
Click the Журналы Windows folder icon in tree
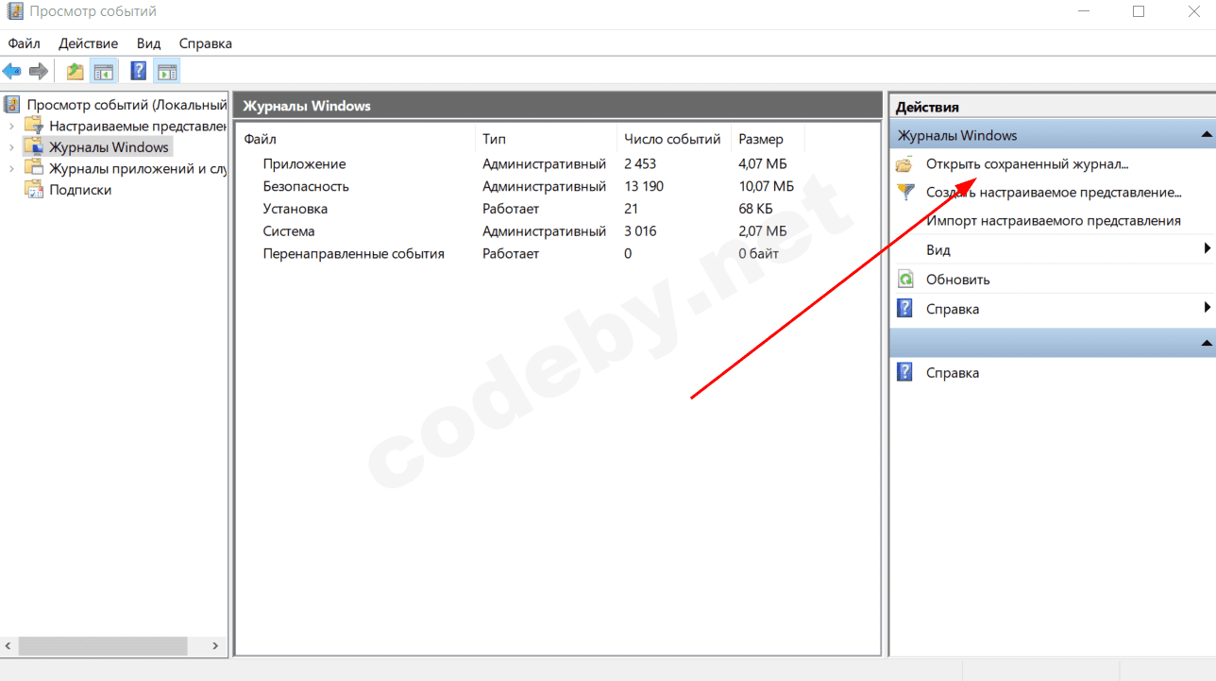tap(34, 147)
